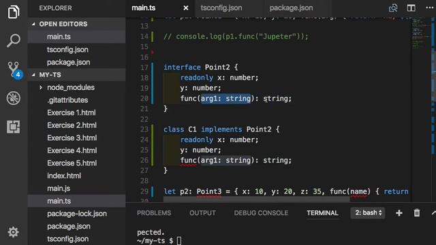Click the horizontal scrollbar under the code
Image resolution: width=436 pixels, height=245 pixels.
tap(256, 199)
